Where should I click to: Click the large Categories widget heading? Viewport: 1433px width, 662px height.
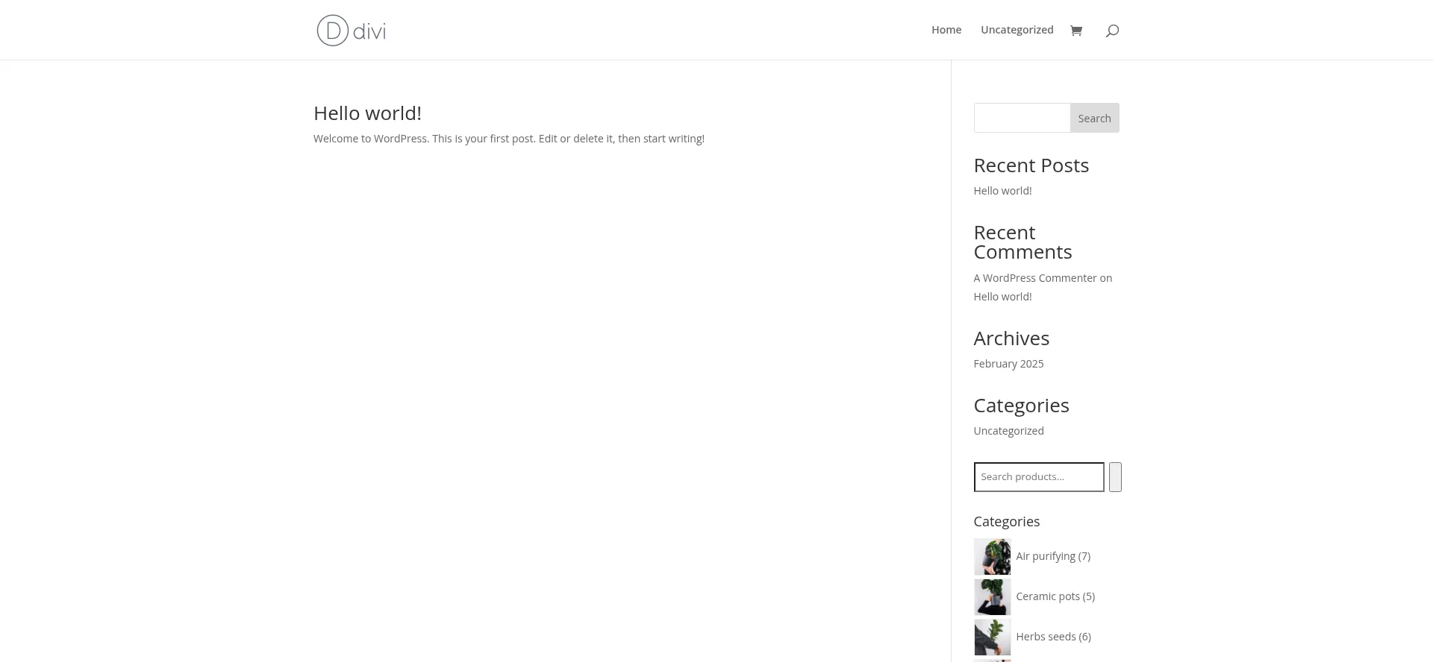coord(1021,406)
